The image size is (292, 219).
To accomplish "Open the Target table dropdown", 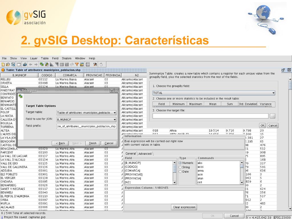I will (x=87, y=113).
